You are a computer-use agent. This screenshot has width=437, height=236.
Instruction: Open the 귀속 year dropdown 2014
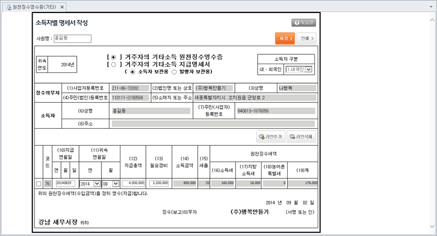pyautogui.click(x=90, y=184)
